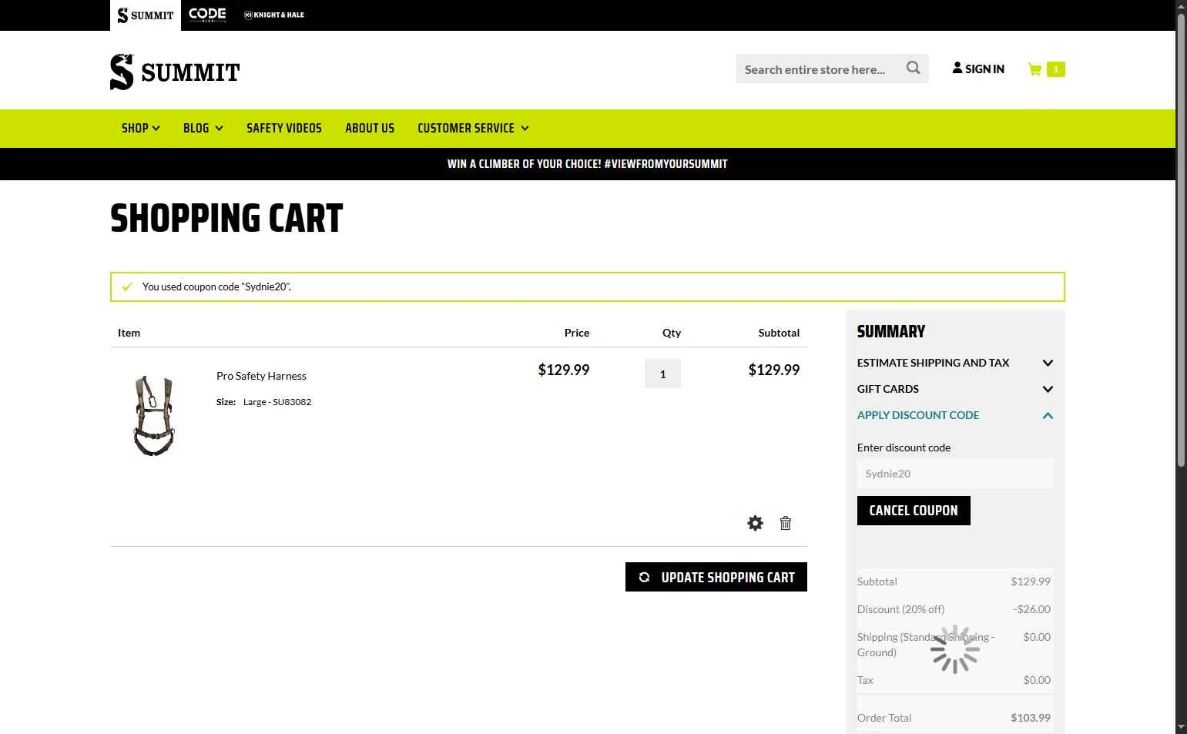Click the item price "$129.99" under Price
Viewport: 1187px width, 734px height.
(564, 370)
